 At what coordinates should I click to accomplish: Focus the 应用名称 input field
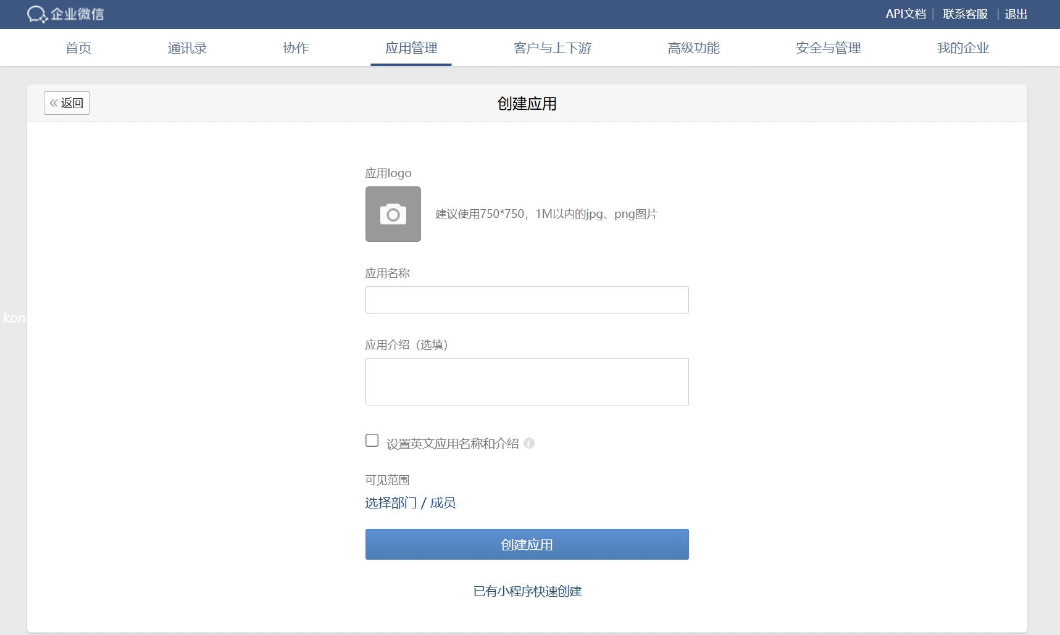(527, 300)
